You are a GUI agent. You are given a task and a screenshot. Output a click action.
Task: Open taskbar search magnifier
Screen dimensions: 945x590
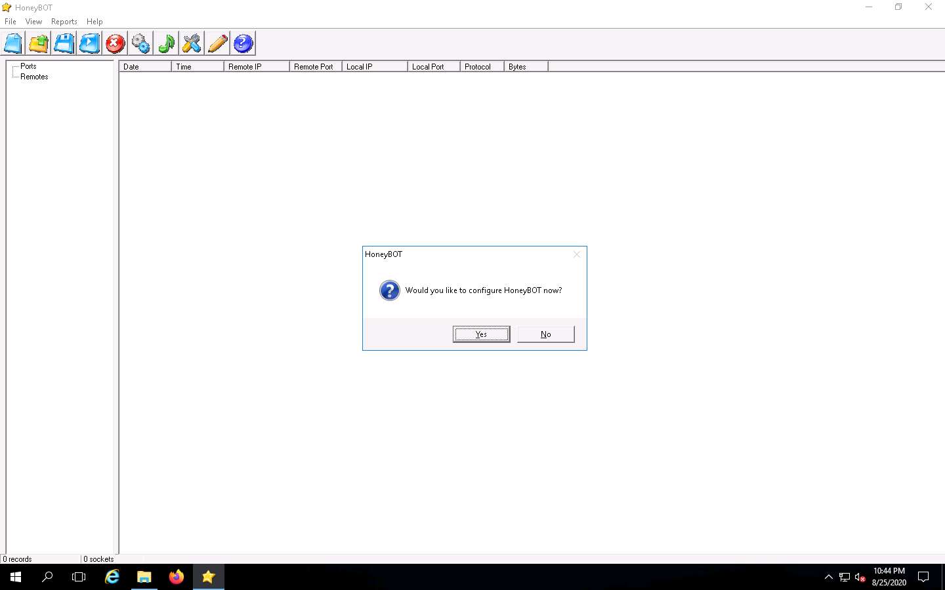point(47,577)
